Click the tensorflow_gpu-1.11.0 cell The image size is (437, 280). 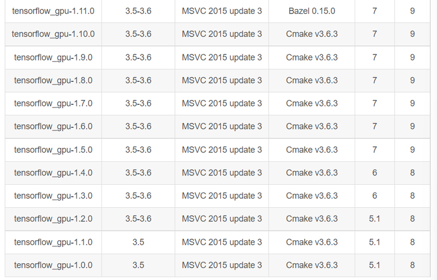pos(53,11)
